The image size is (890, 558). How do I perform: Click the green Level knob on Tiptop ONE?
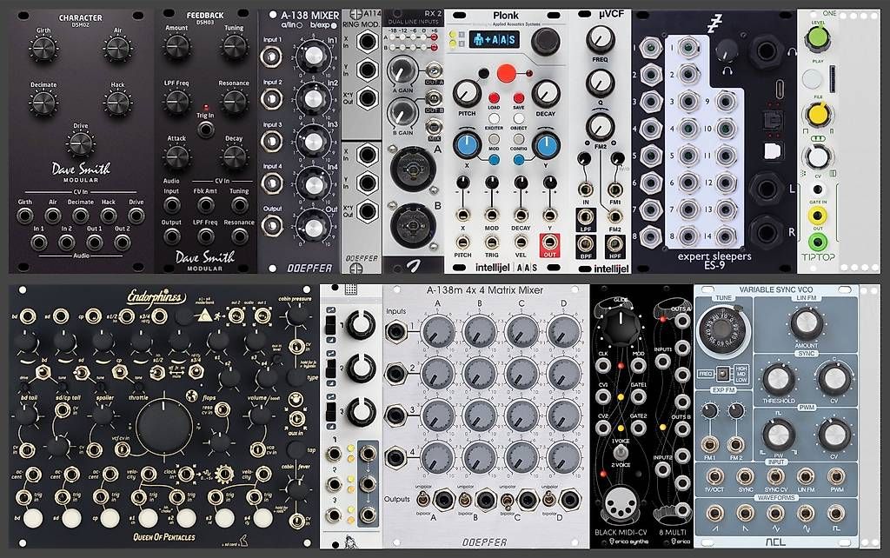pyautogui.click(x=817, y=38)
